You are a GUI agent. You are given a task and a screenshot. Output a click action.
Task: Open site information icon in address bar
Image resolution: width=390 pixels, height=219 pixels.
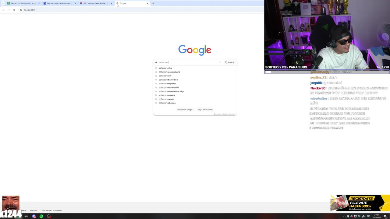click(21, 10)
